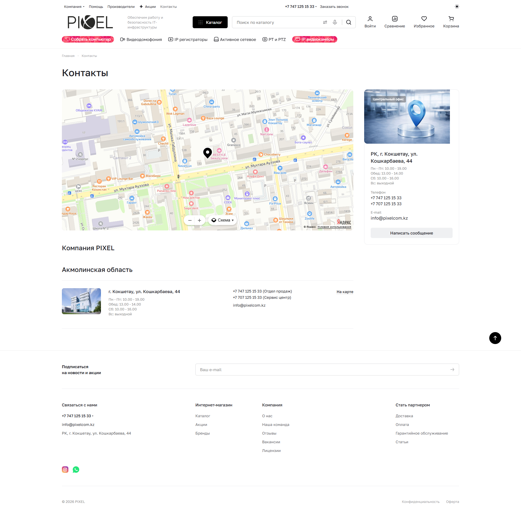Screen dimensions: 521x517
Task: Open the Сравнение comparison icon
Action: [x=395, y=19]
